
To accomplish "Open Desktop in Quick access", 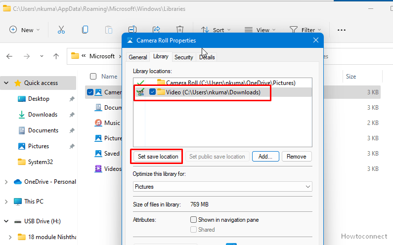I will [x=39, y=99].
